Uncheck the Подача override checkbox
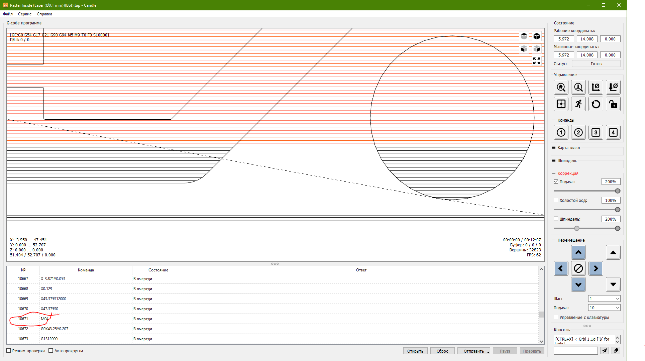Image resolution: width=645 pixels, height=361 pixels. point(556,182)
